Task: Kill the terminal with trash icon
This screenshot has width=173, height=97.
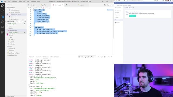Action: pos(105,57)
